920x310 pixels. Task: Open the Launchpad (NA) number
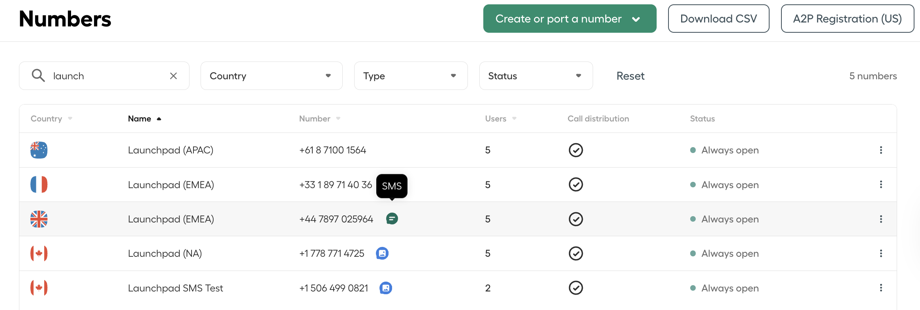coord(165,253)
